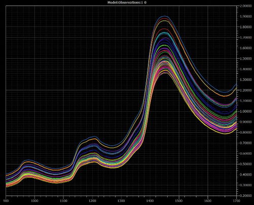Click the 1700 label on the x-axis
Viewport: 254px width, 205px height.
tap(237, 201)
